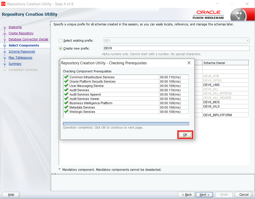Open the existing prefix DEV dropdown

point(177,41)
